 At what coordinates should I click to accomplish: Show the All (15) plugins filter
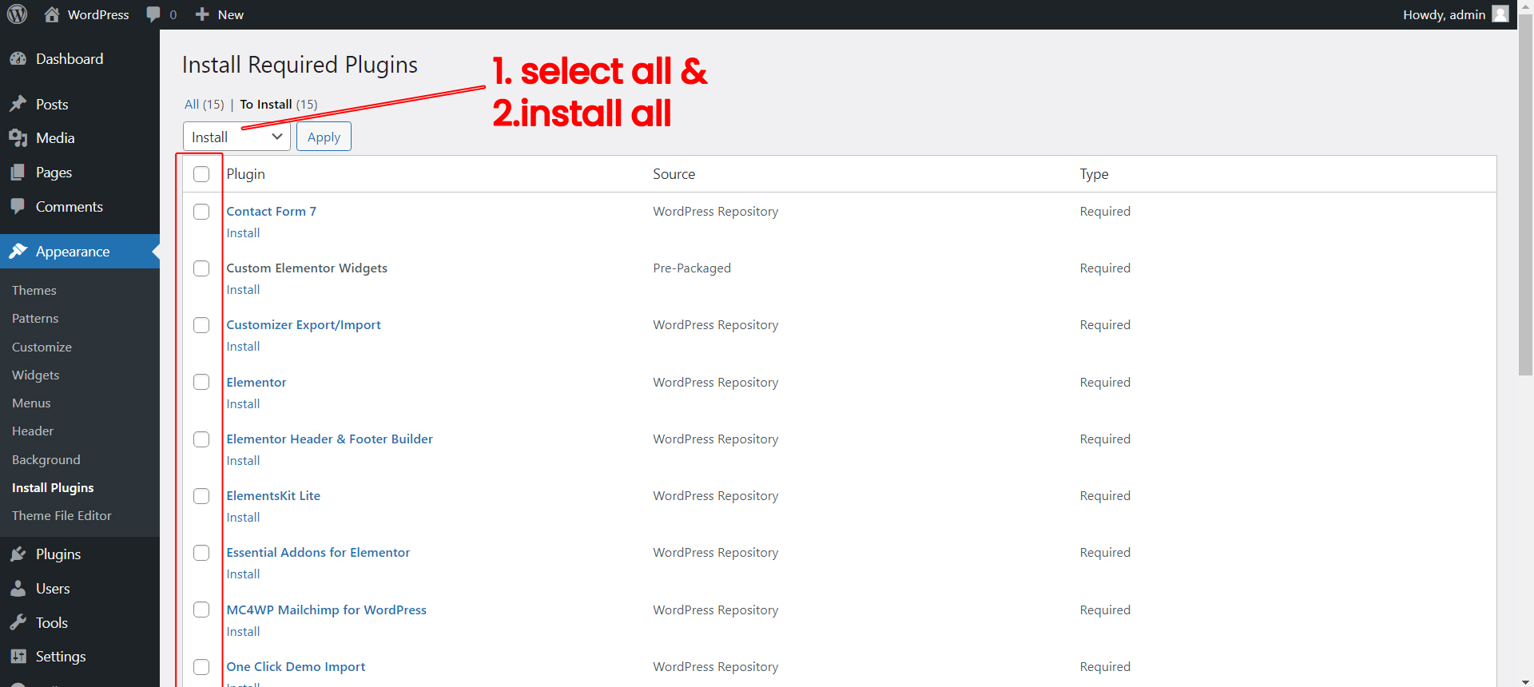click(x=205, y=105)
